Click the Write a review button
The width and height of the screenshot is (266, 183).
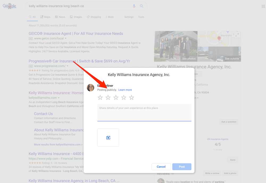click(212, 173)
